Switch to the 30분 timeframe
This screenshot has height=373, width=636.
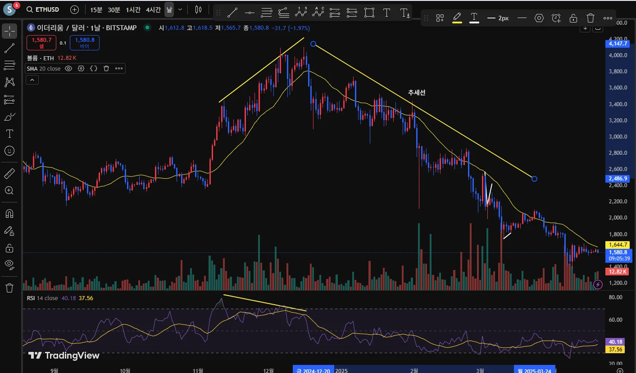point(114,9)
